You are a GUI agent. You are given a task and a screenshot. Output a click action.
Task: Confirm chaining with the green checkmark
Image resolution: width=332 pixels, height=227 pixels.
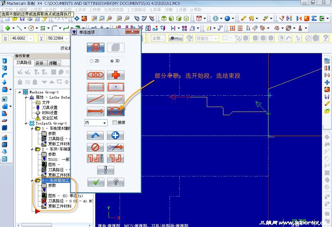point(96,182)
